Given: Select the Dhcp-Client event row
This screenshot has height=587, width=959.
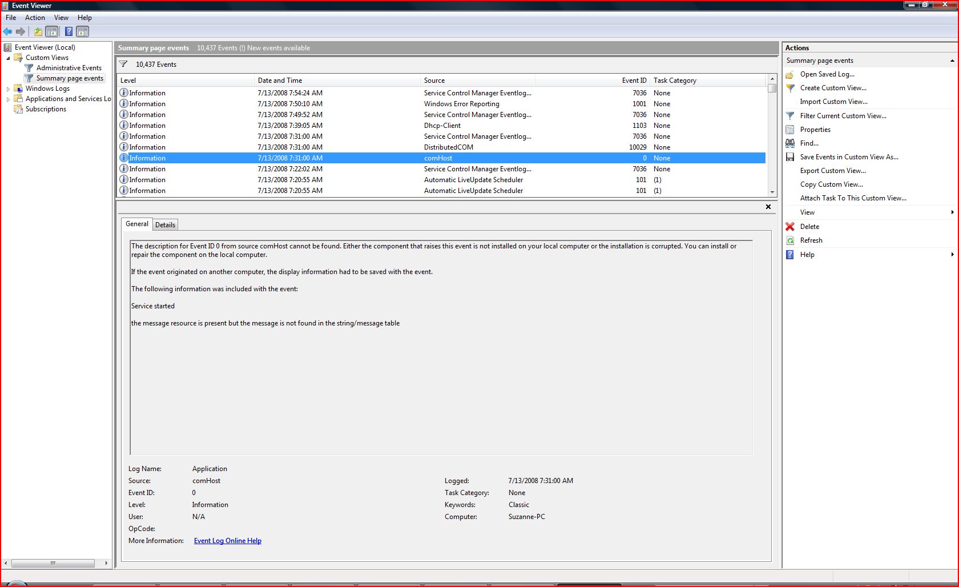Looking at the screenshot, I should 441,126.
